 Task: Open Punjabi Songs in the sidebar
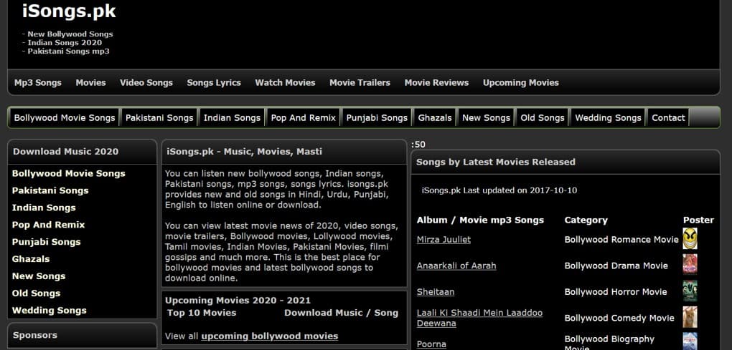[46, 242]
